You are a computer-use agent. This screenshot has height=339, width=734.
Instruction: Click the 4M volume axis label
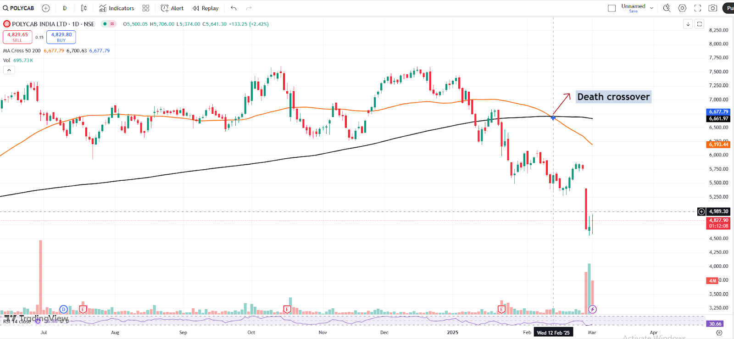712,280
